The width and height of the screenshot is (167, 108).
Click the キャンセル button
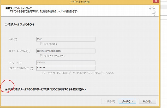coord(147,101)
